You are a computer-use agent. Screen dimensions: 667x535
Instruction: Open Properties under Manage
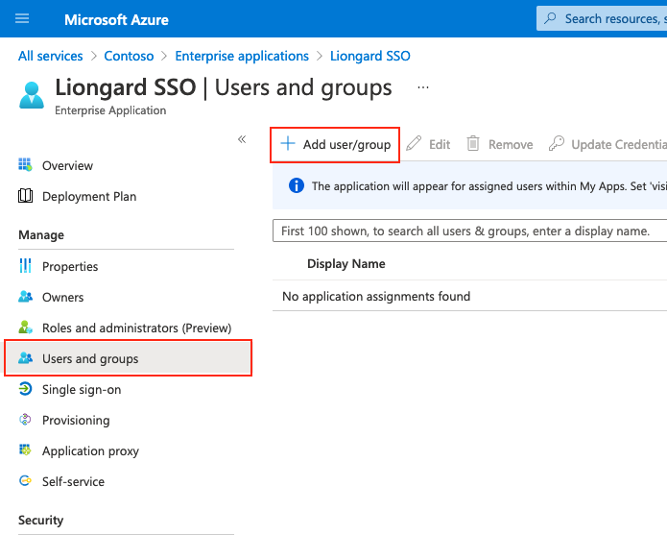(70, 266)
